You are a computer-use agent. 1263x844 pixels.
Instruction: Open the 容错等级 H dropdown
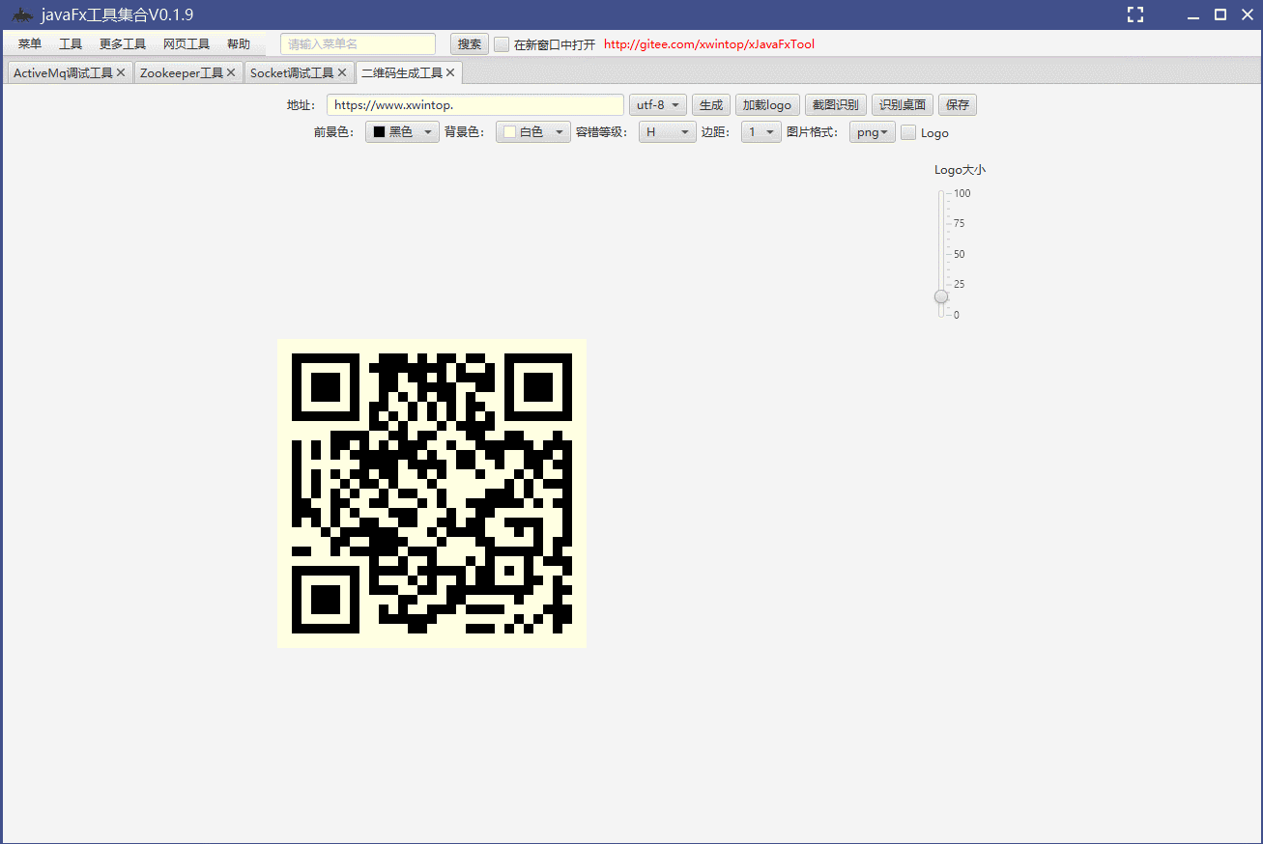[x=667, y=132]
